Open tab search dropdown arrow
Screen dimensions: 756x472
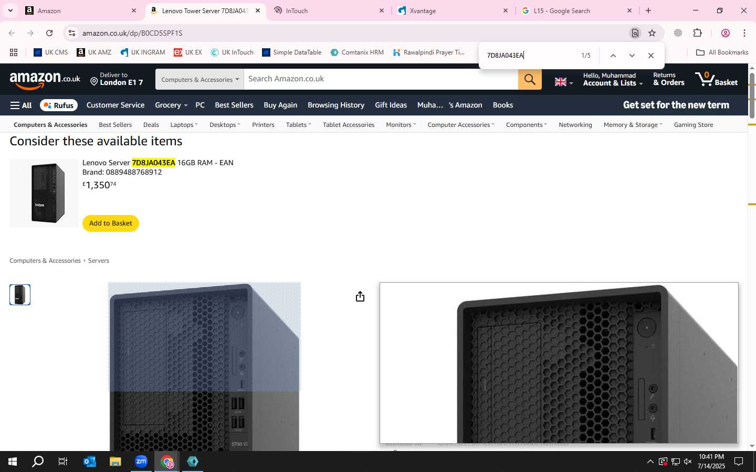click(x=10, y=10)
